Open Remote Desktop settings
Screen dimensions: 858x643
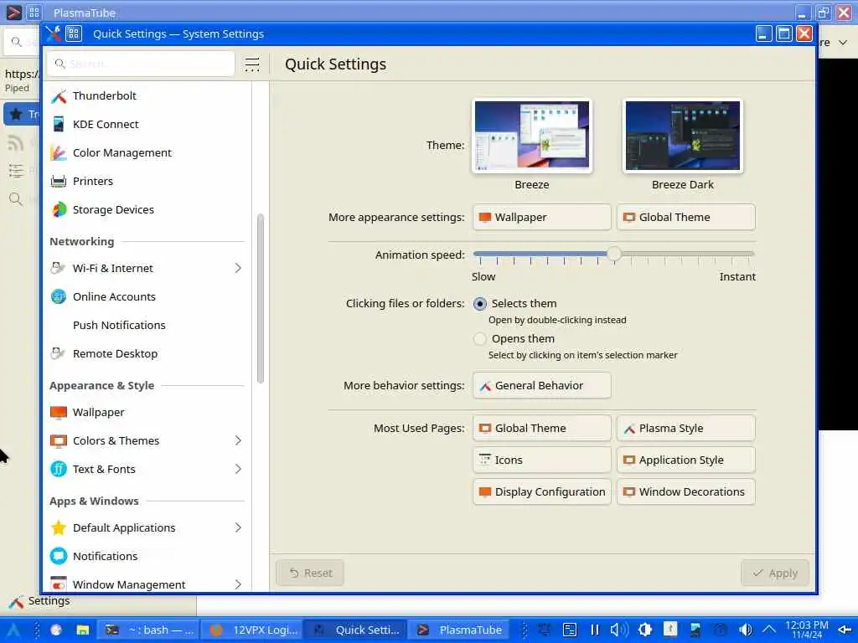[147, 353]
